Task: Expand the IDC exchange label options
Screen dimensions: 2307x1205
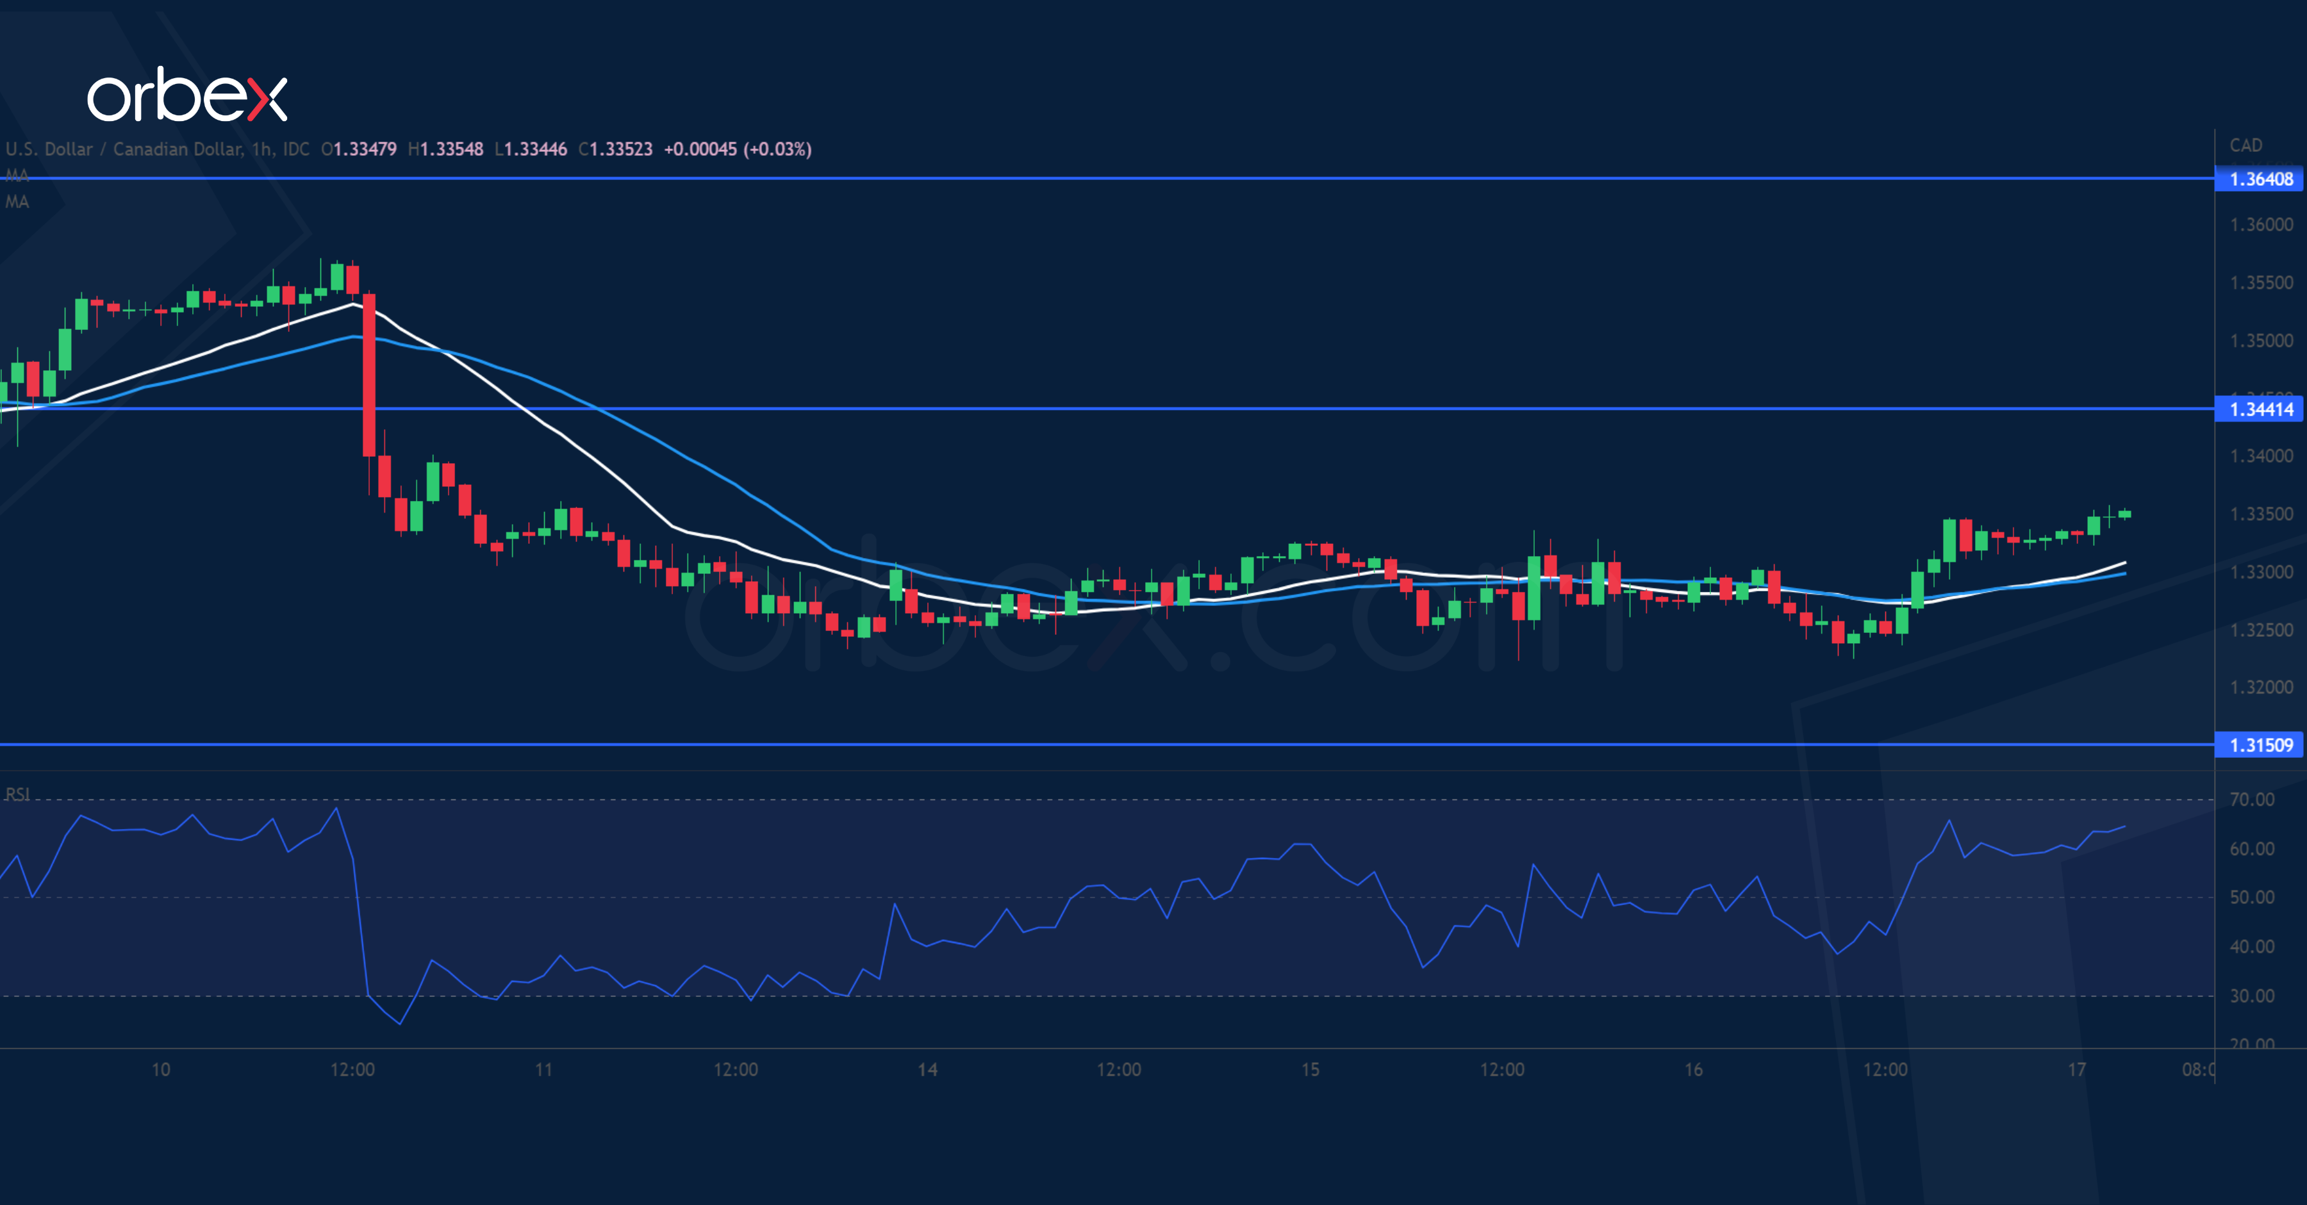Action: [x=297, y=149]
